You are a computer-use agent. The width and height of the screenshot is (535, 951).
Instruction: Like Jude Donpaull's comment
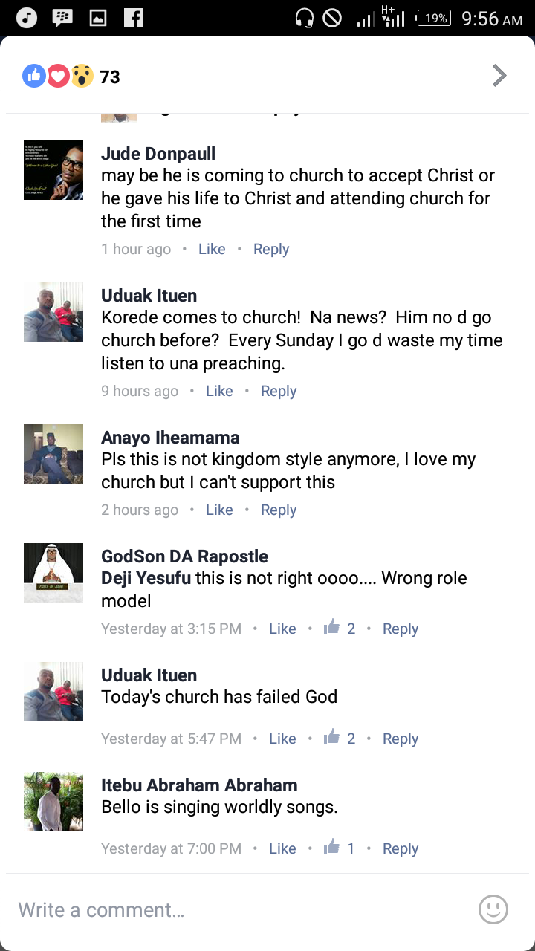pos(212,250)
